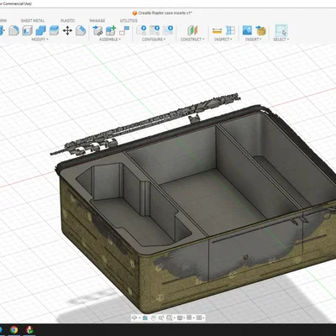336x336 pixels.
Task: Expand the Grid and Snaps dropdown arrow
Action: coord(193,318)
